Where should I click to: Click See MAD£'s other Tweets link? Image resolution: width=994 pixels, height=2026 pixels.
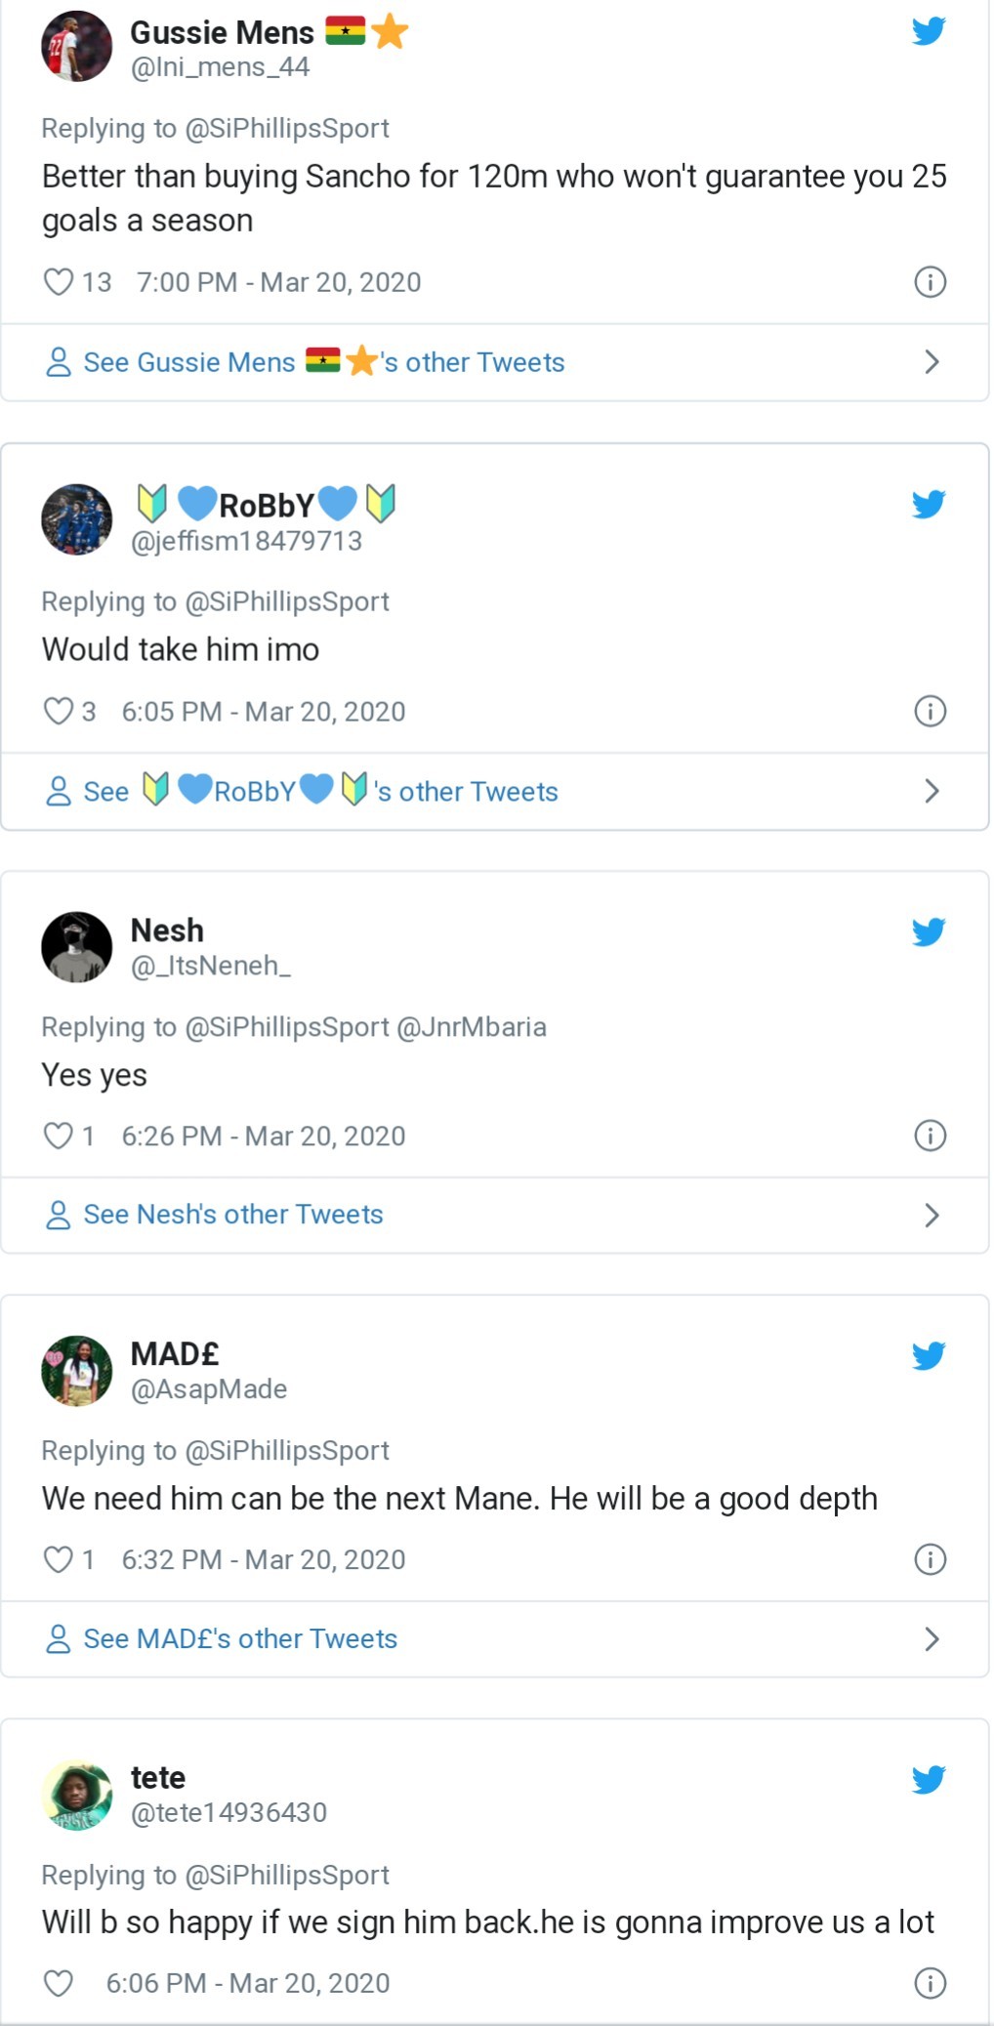click(239, 1638)
